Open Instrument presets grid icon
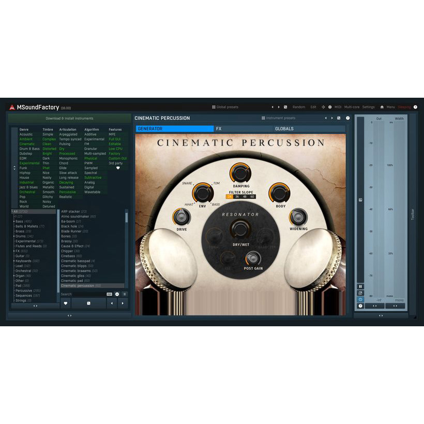424x424 pixels. click(263, 118)
